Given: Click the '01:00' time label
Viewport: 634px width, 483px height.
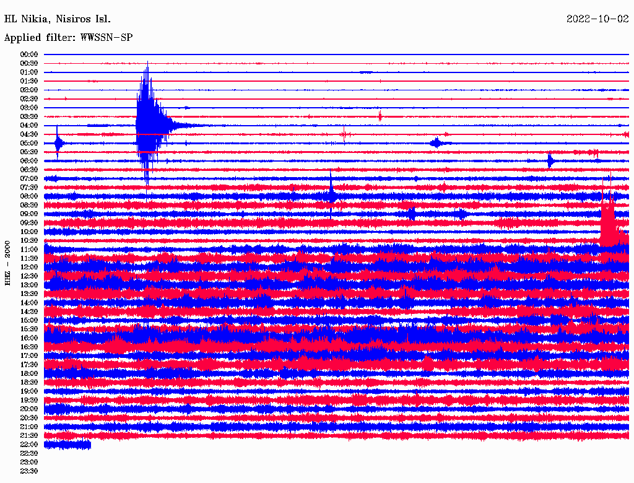Looking at the screenshot, I should coord(28,72).
